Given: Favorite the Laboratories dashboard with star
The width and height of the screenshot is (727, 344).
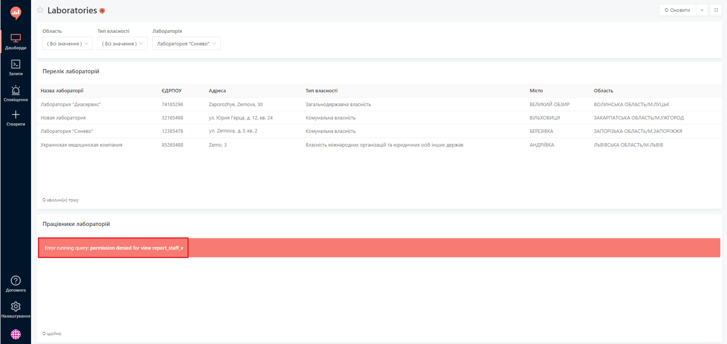Looking at the screenshot, I should pyautogui.click(x=40, y=10).
